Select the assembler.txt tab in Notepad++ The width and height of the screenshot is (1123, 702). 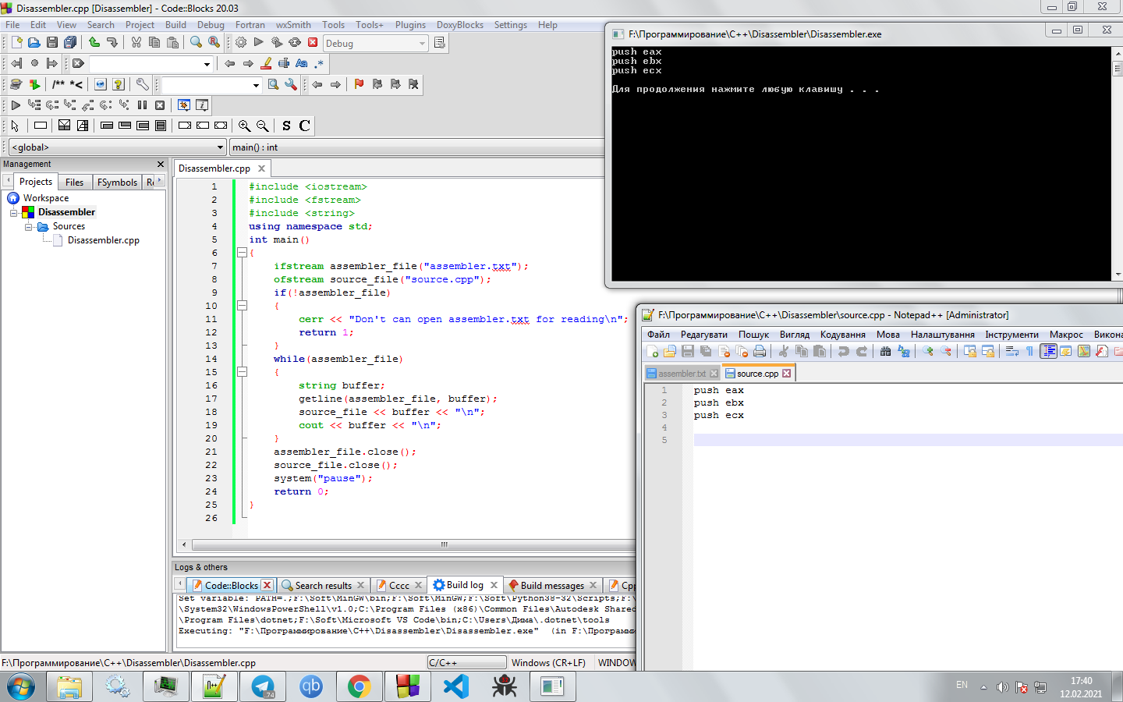tap(682, 374)
